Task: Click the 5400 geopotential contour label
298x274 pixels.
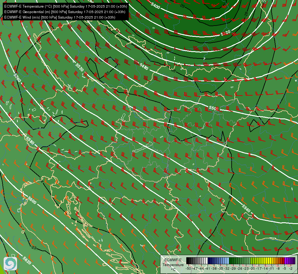Action: pos(155,5)
